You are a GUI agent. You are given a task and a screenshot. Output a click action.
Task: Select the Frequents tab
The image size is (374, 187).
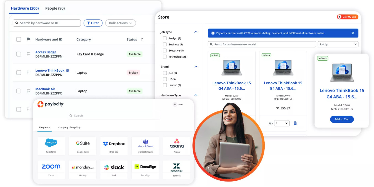[44, 128]
